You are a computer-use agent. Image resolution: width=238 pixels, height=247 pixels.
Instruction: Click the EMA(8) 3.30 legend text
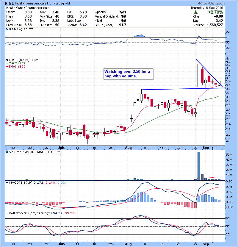pos(17,66)
